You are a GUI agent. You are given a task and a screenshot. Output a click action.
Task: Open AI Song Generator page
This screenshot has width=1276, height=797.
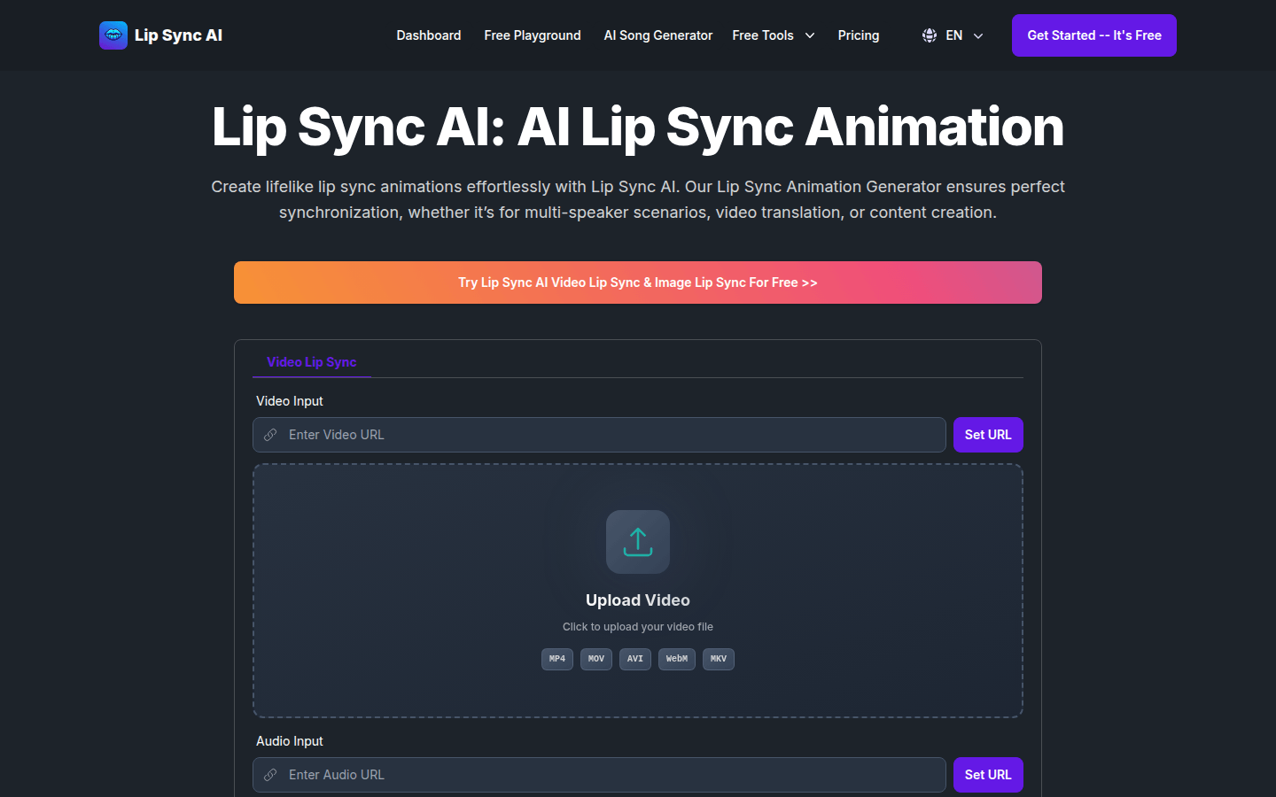coord(658,35)
